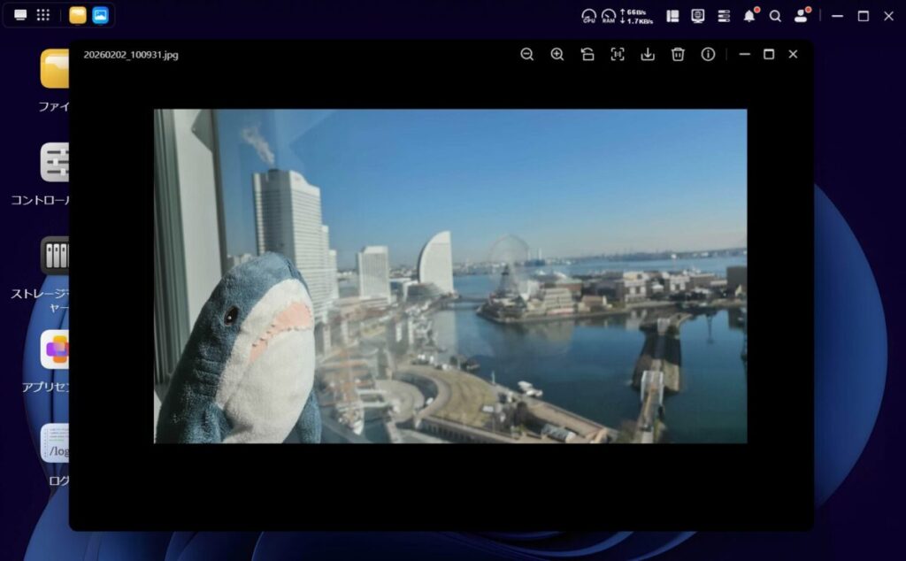Open the app grid launcher
The image size is (906, 561).
point(42,15)
